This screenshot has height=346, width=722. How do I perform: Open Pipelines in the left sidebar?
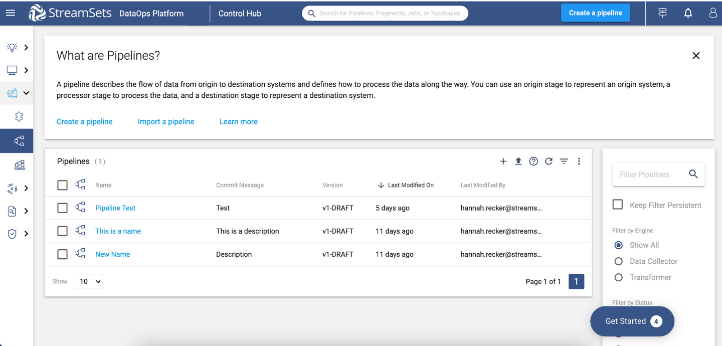(19, 141)
